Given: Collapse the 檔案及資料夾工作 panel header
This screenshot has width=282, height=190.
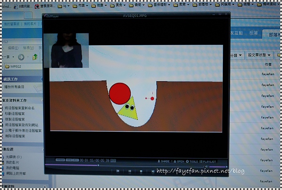Looking at the screenshot, I should point(22,100).
